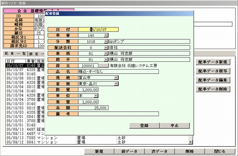Select the 日付 field with 05/10/07
This screenshot has width=238, height=156.
pos(98,29)
